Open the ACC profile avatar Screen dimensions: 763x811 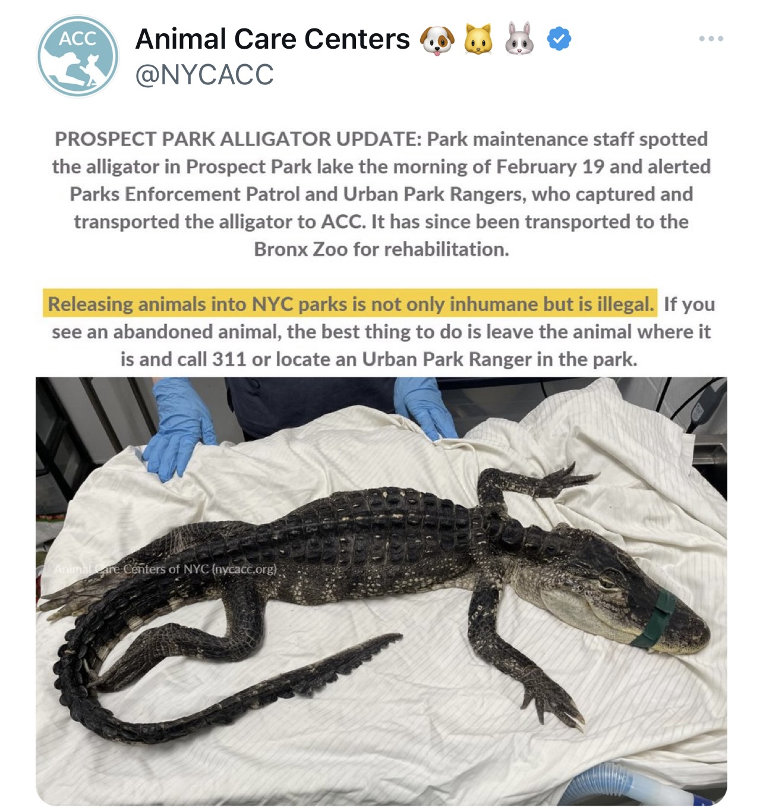coord(78,56)
